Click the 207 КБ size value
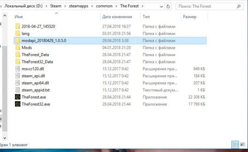The width and height of the screenshot is (248, 152). (199, 83)
